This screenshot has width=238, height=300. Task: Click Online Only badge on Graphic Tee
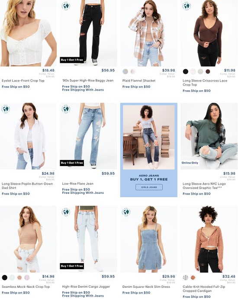tap(190, 163)
